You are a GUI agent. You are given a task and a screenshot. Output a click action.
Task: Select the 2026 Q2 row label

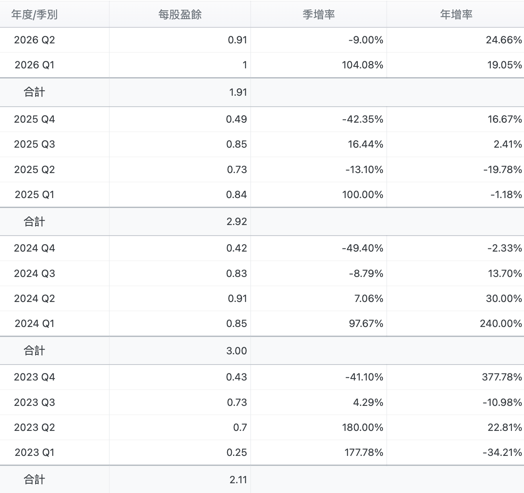click(x=34, y=40)
